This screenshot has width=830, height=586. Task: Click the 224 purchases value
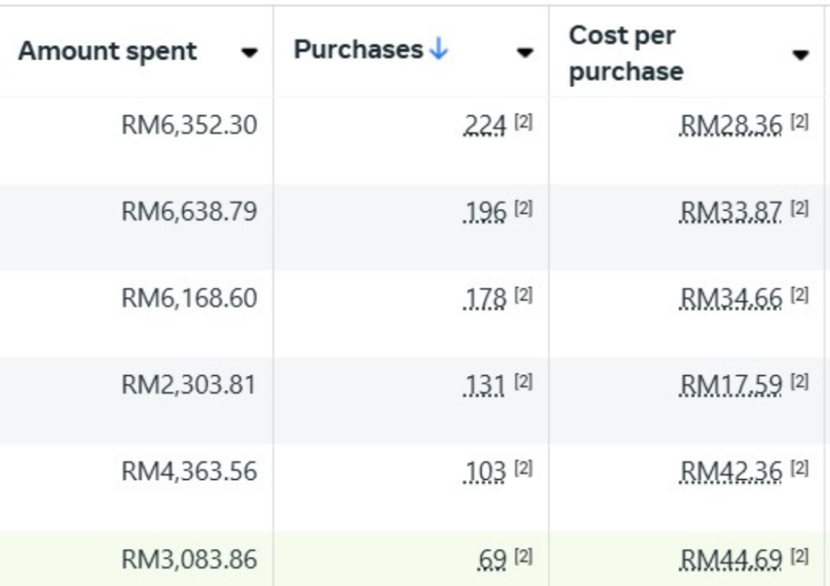(485, 126)
